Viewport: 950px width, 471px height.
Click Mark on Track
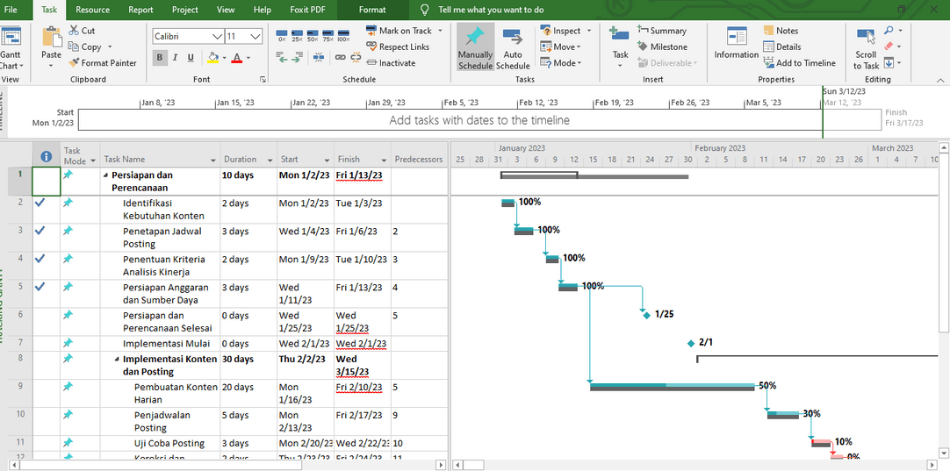tap(399, 31)
